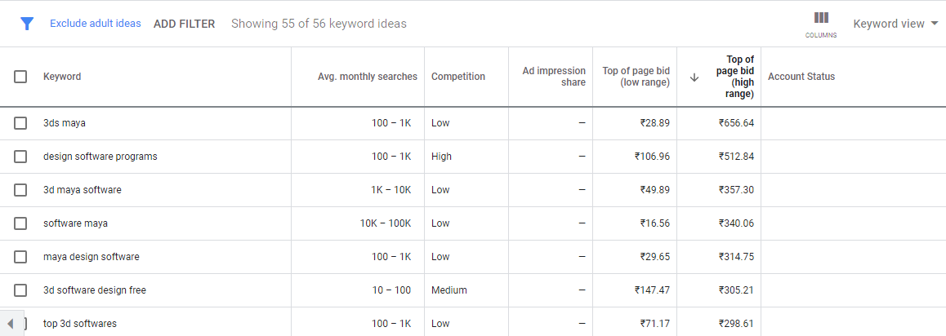Tick the 3d maya software row checkbox
This screenshot has height=336, width=946.
(x=20, y=190)
